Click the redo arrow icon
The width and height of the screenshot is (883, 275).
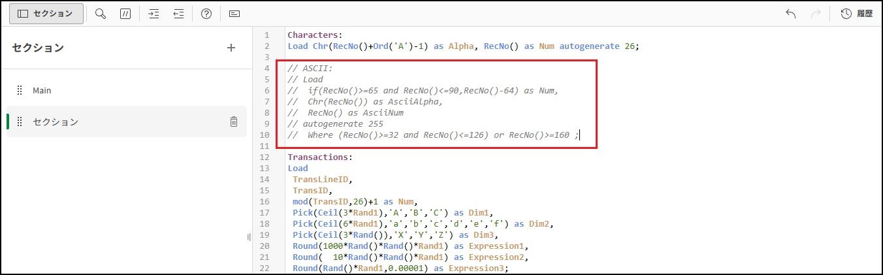[815, 14]
